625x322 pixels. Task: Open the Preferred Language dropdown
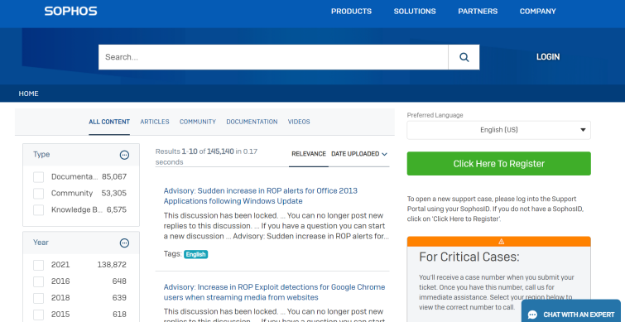click(498, 130)
